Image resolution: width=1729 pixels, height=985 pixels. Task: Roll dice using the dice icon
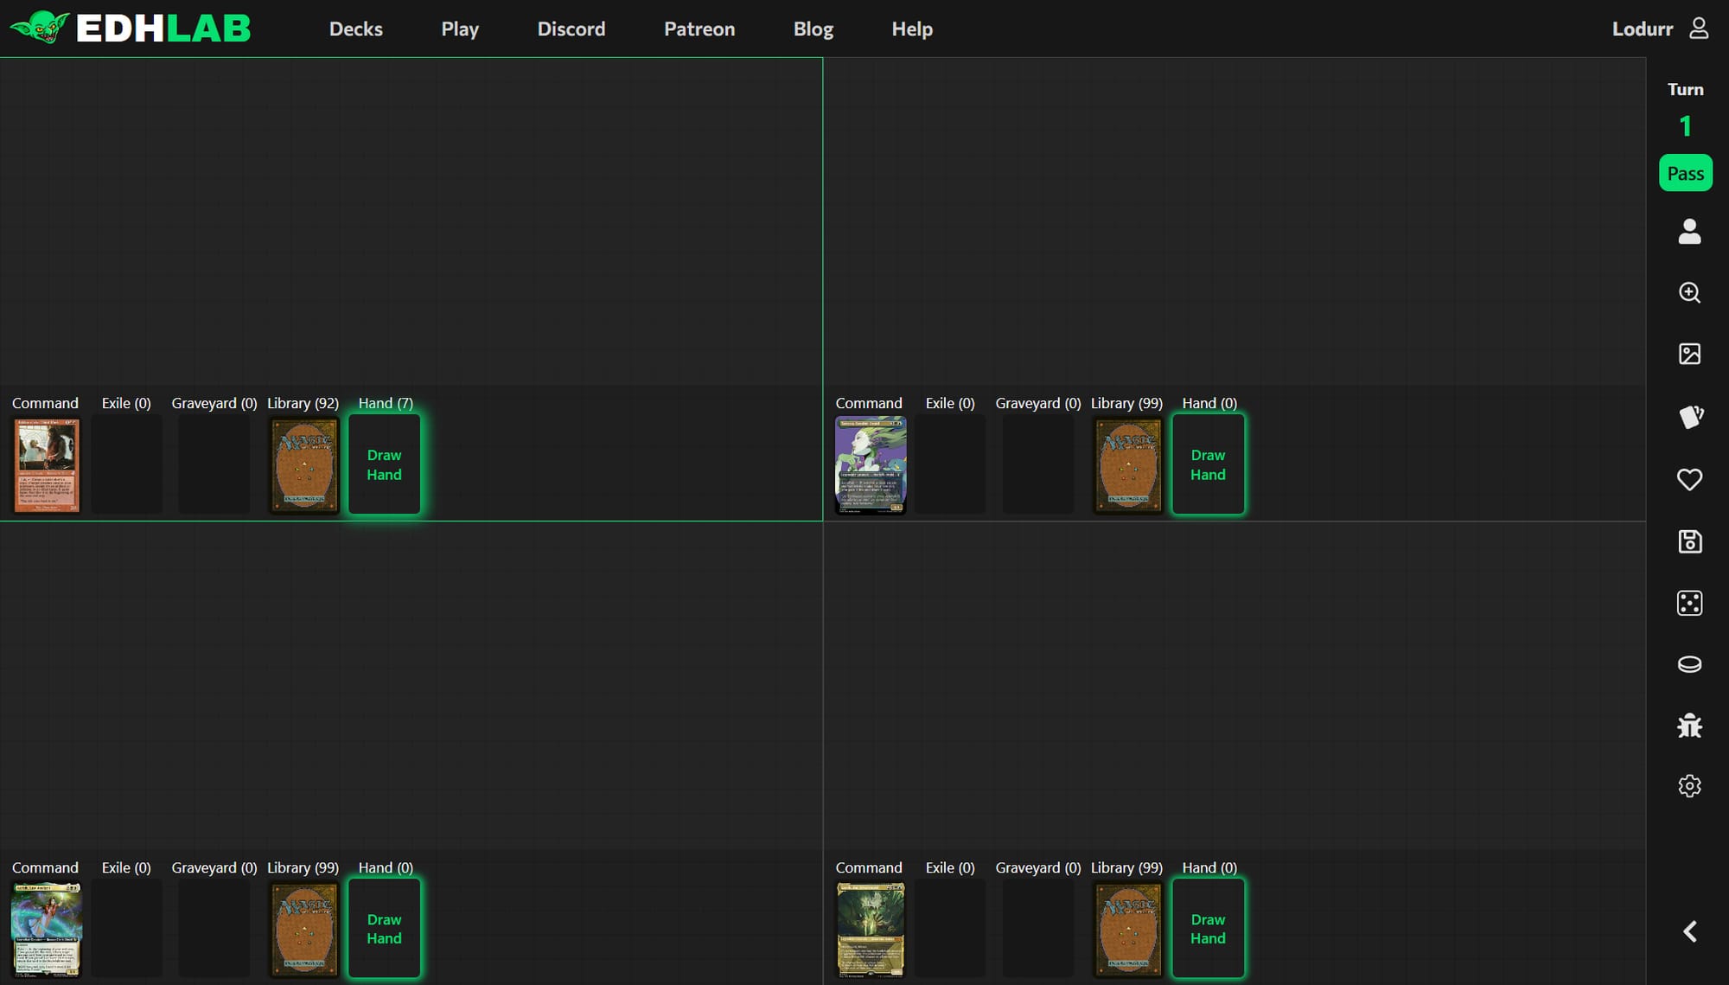1689,603
